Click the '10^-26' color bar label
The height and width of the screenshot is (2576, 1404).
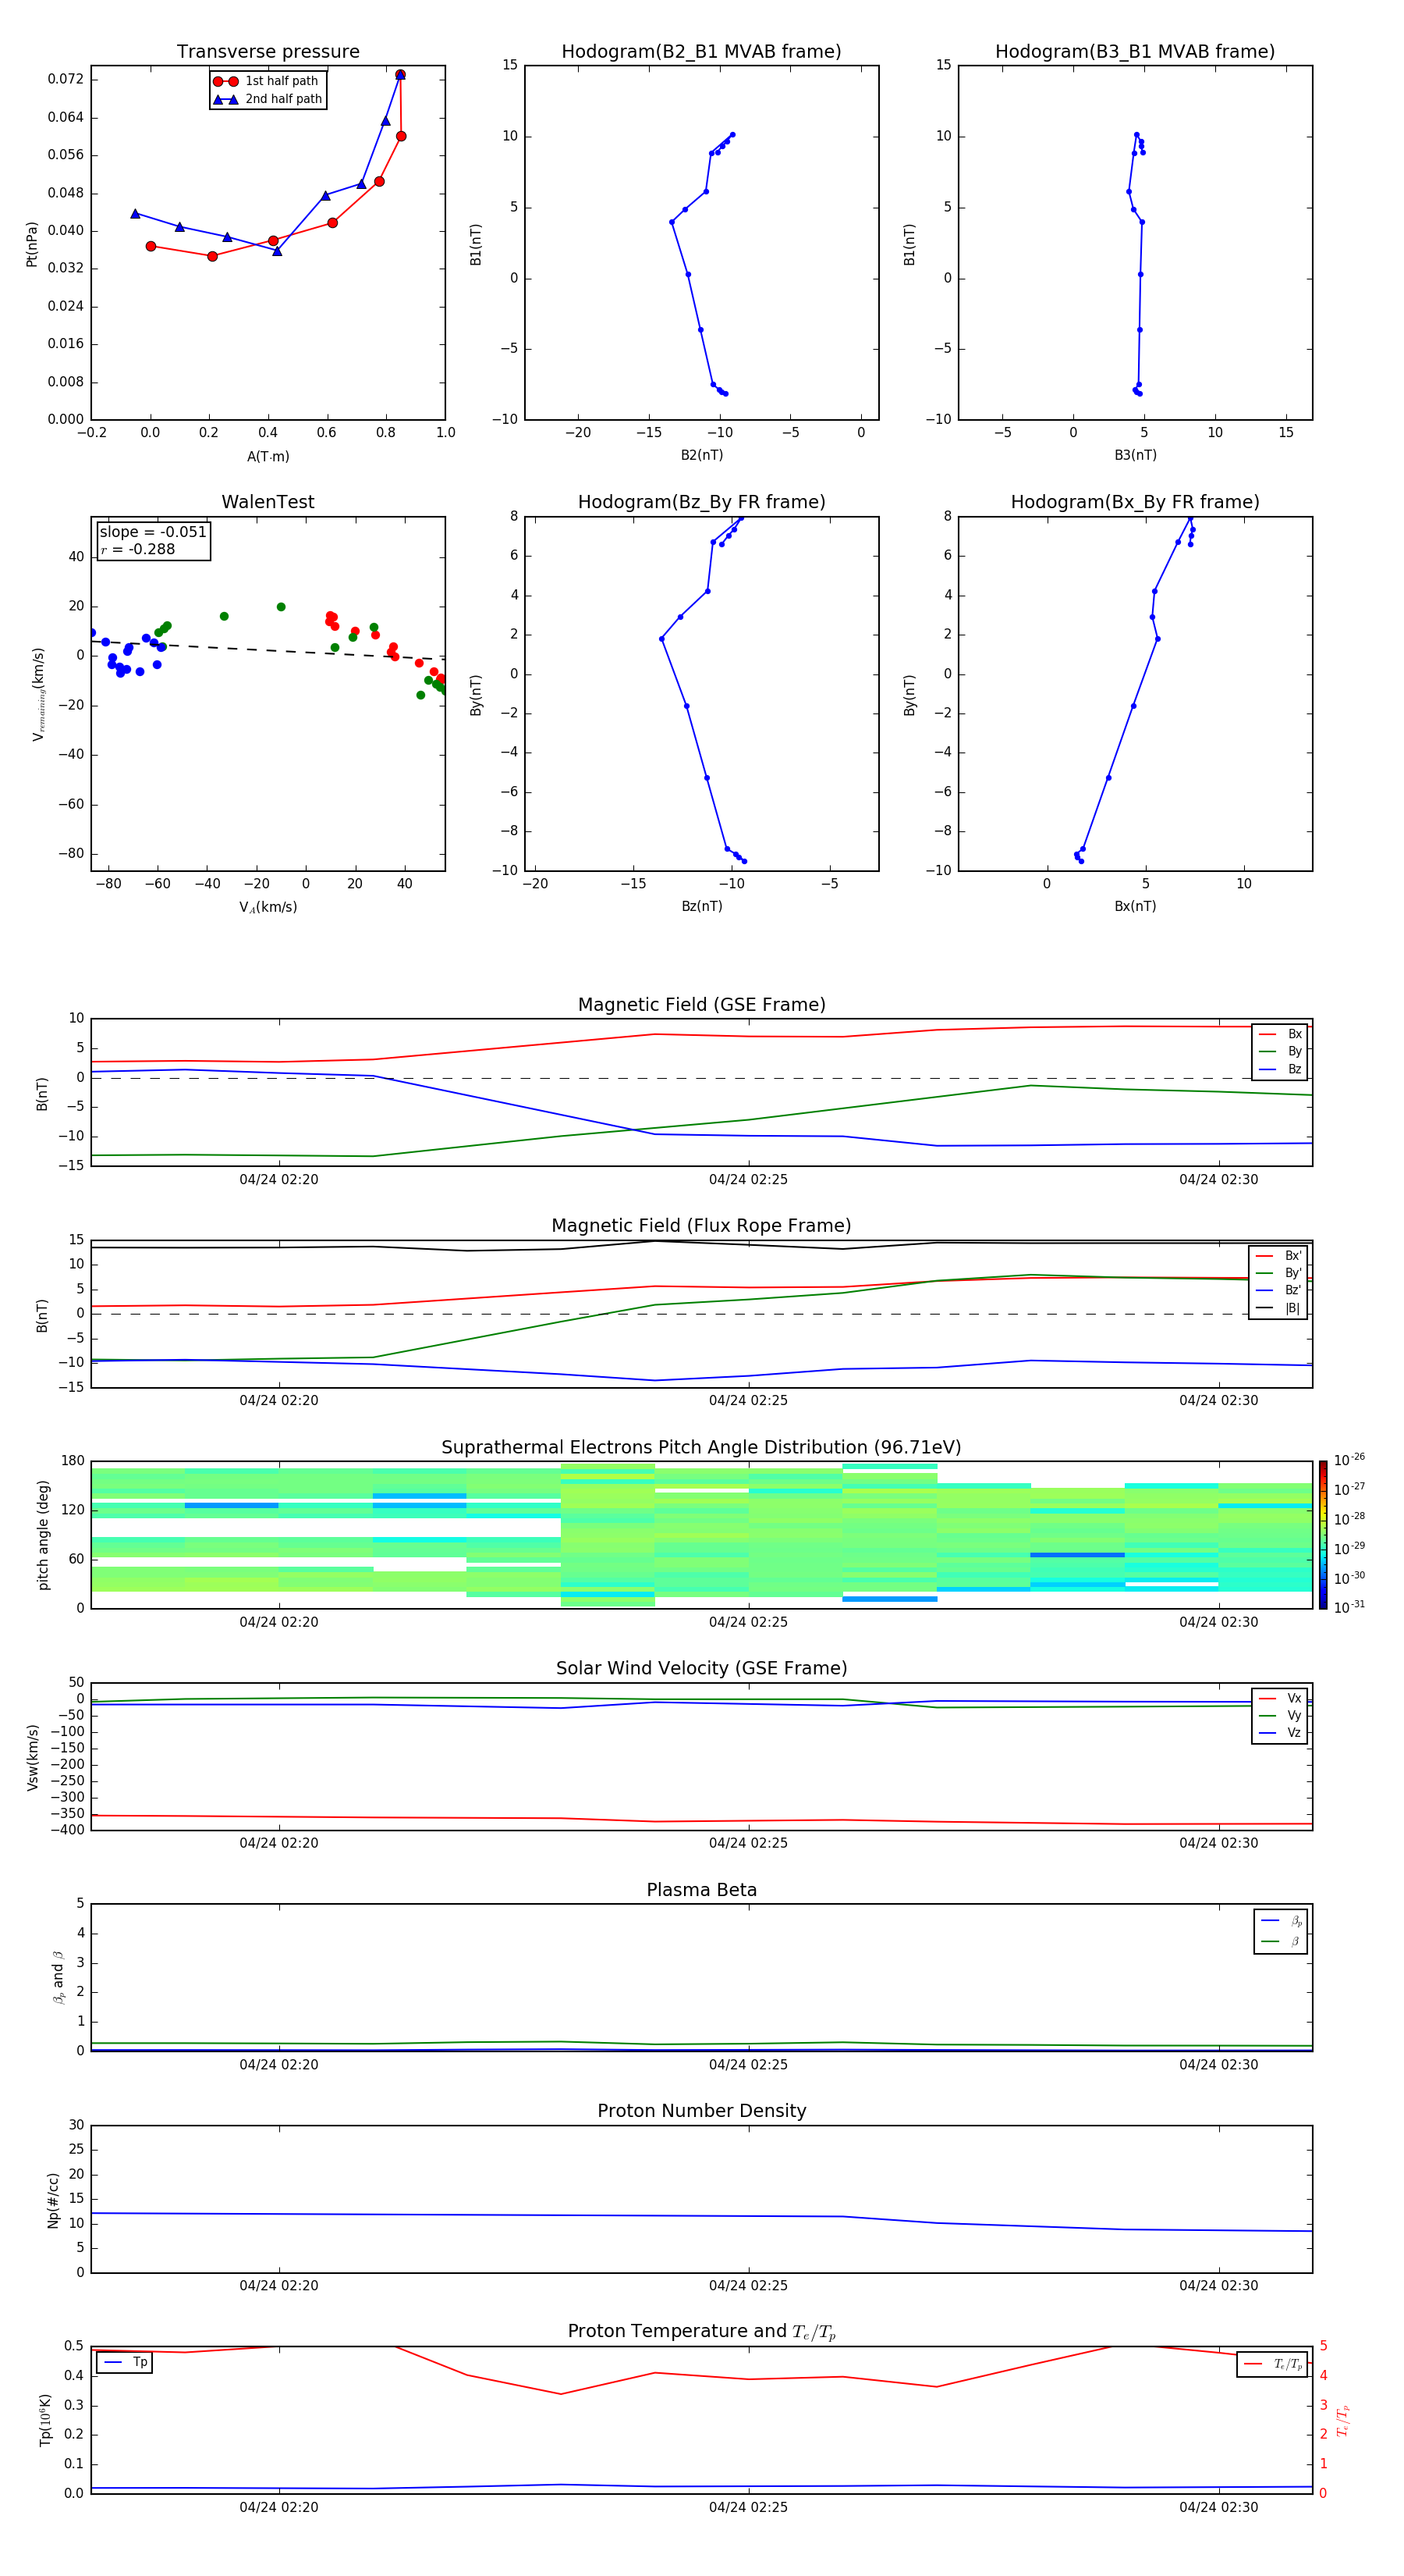tap(1349, 1460)
